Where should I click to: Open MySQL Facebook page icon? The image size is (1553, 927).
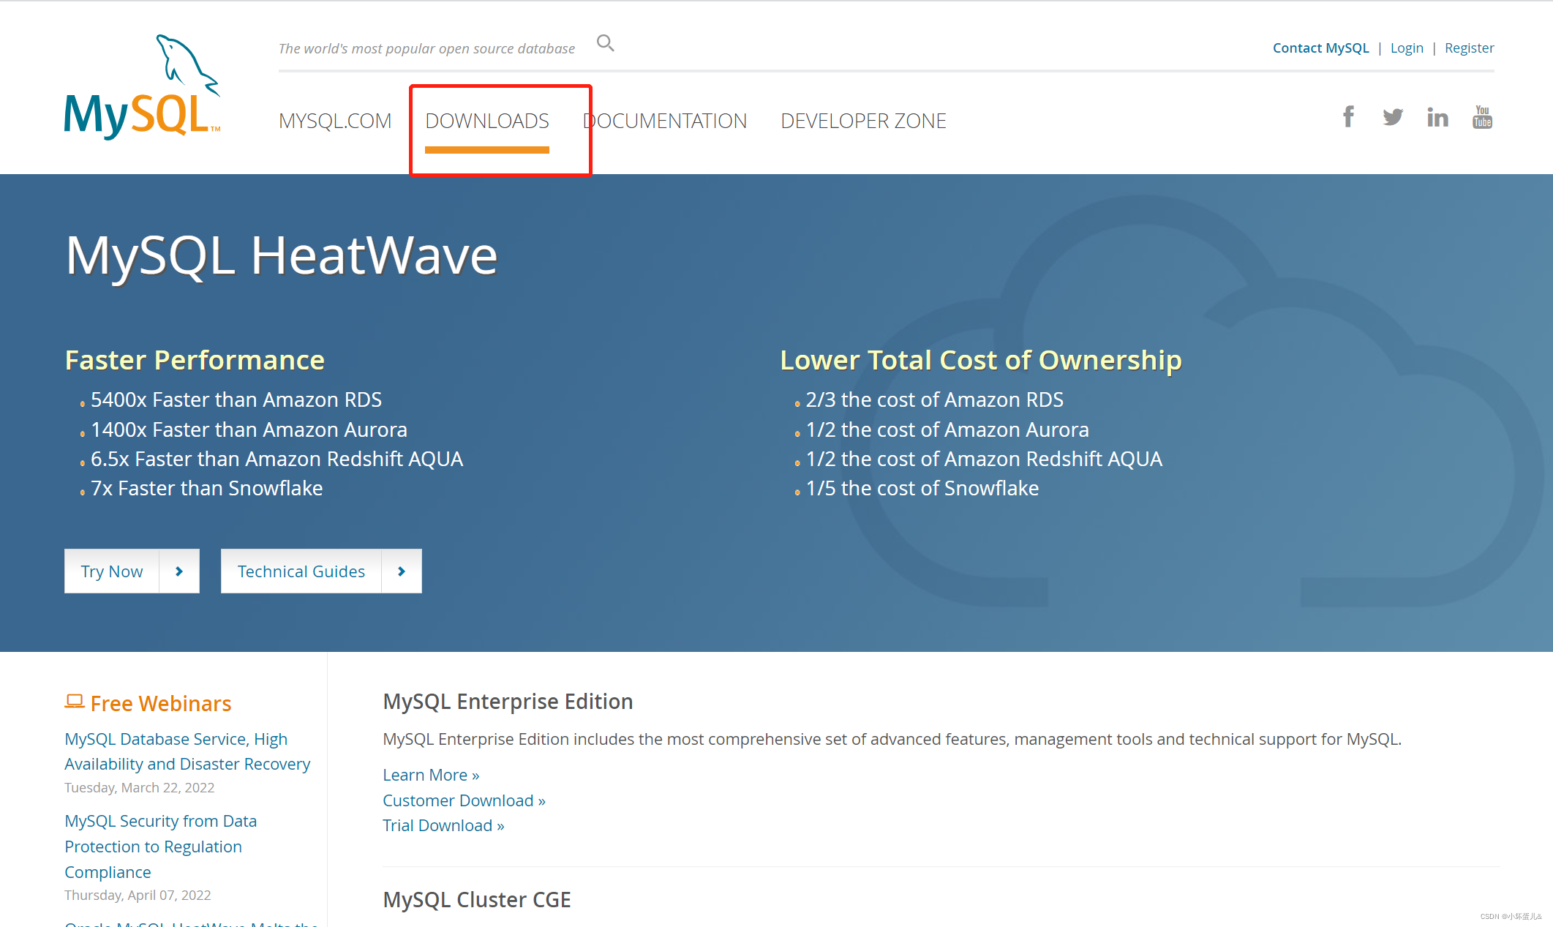tap(1348, 117)
